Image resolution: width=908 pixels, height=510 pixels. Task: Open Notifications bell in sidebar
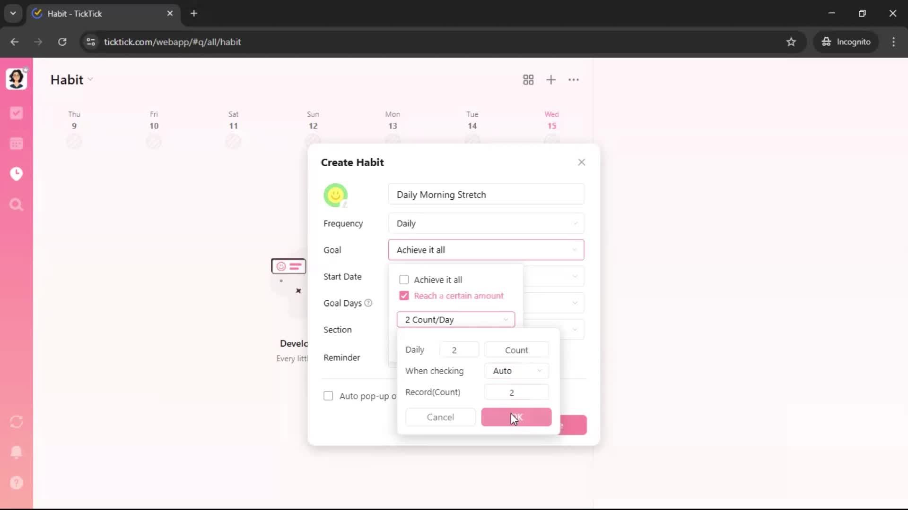(x=17, y=452)
